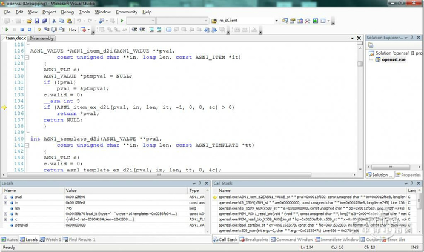
Task: Toggle Hex display button
Action: 73,29
